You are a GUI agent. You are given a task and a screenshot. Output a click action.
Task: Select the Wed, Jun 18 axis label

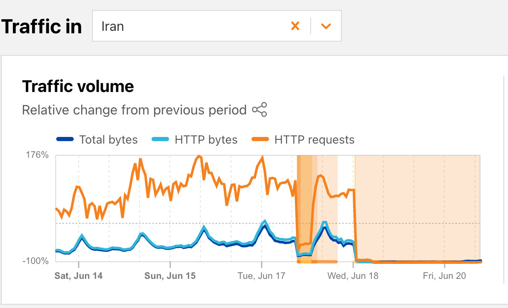(353, 276)
